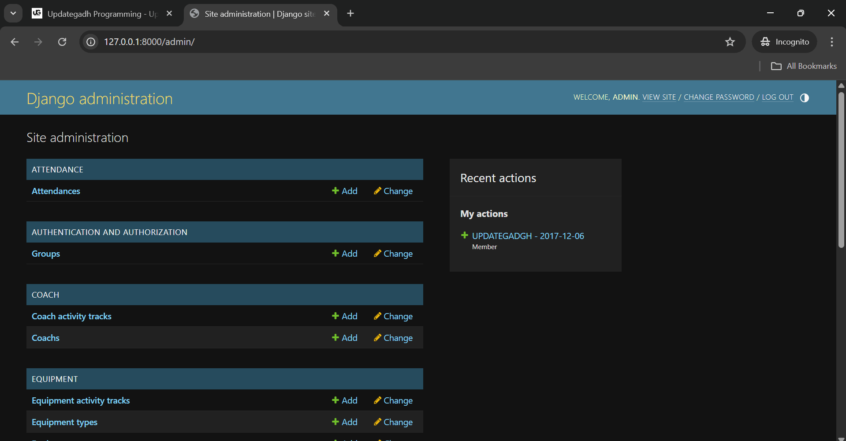
Task: Click the Incognito indicator icon
Action: pos(765,41)
